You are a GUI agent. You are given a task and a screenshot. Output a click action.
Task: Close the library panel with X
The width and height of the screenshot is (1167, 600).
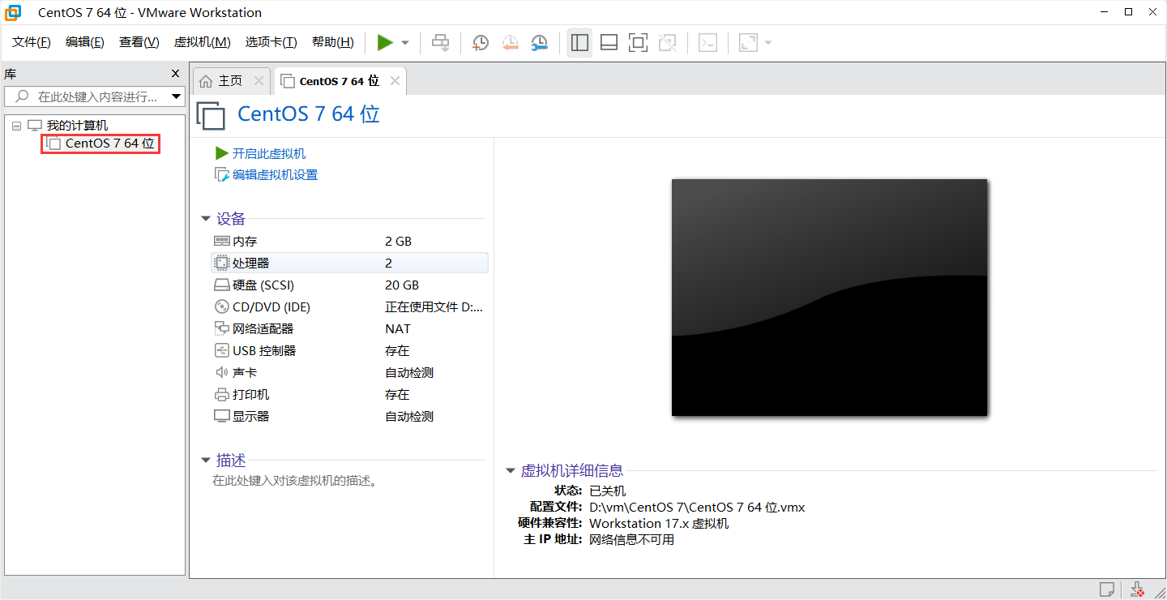[175, 74]
